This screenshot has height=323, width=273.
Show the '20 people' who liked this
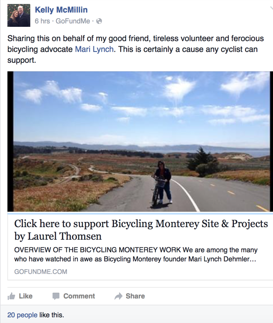coord(22,315)
